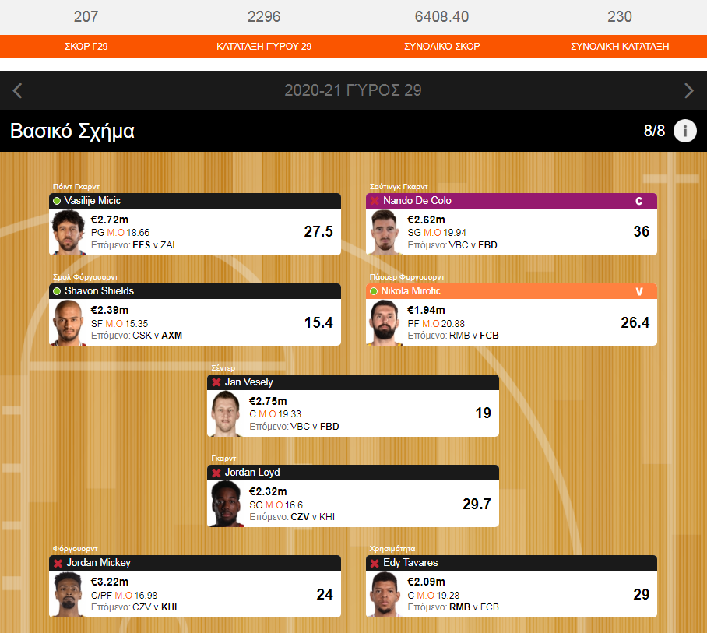Click red X status icon beside Jordan Mickey
This screenshot has width=707, height=633.
tap(58, 563)
